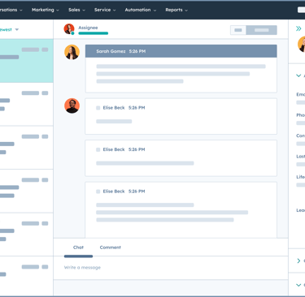Expand the Newest sort dropdown
The width and height of the screenshot is (305, 297).
(x=9, y=29)
